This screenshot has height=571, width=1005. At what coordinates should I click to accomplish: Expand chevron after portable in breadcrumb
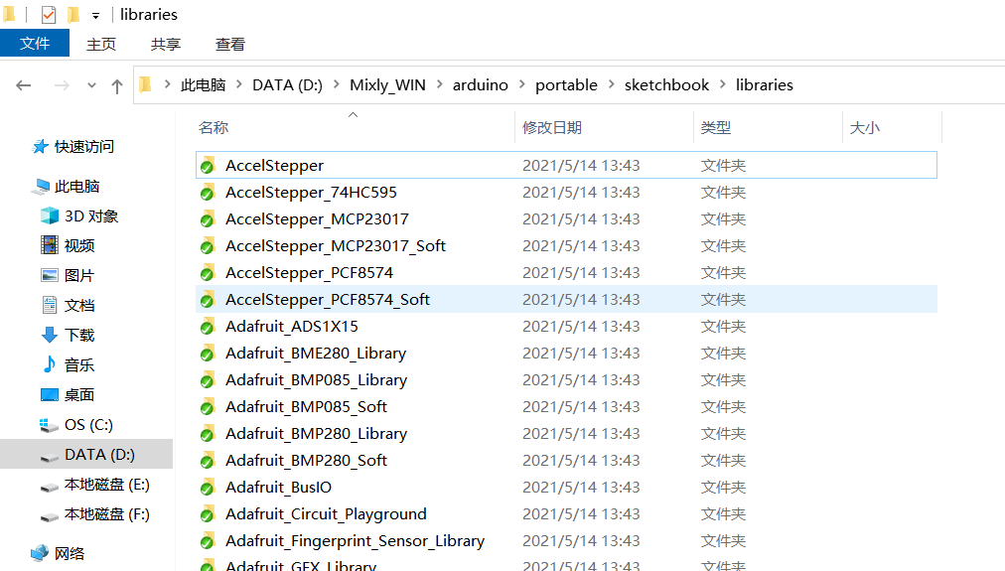[612, 84]
